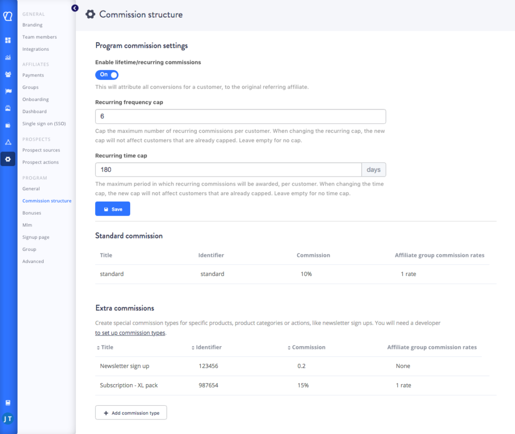The height and width of the screenshot is (434, 515).
Task: Open the affiliates group icon in sidebar
Action: click(x=8, y=74)
